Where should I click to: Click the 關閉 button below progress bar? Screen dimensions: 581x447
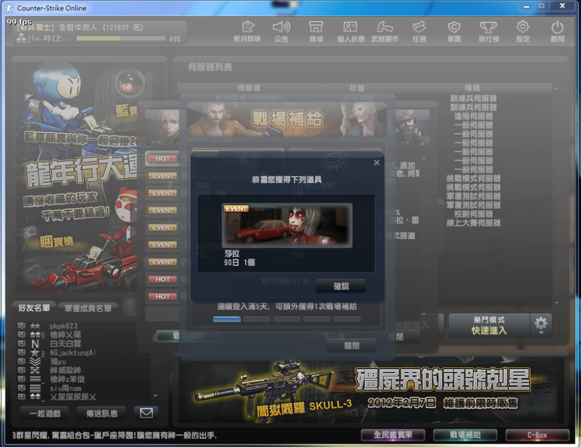[x=352, y=345]
